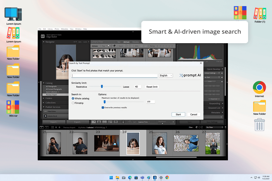Select filmstrip thumbnail 26
Image resolution: width=272 pixels, height=181 pixels.
(186, 143)
